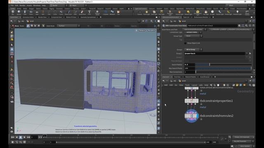
Task: Adjust the Max Search Points slider
Action: click(x=224, y=68)
